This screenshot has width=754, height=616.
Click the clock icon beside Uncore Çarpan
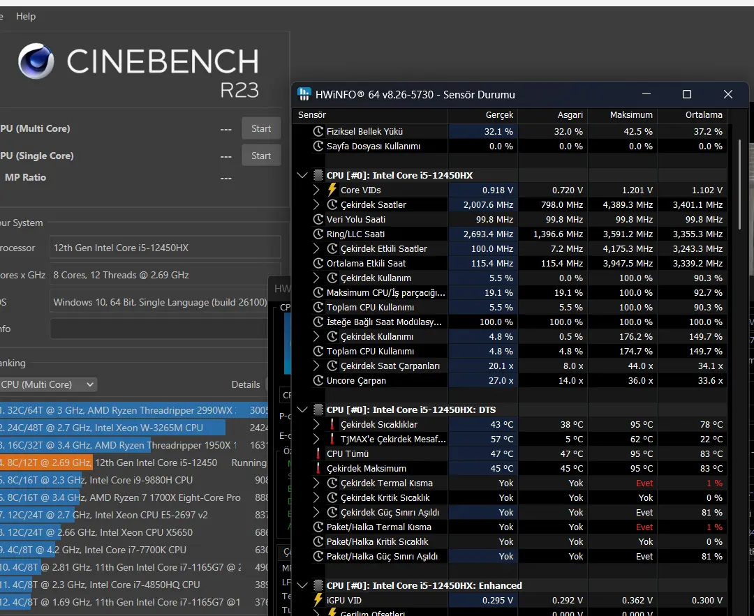tap(318, 381)
